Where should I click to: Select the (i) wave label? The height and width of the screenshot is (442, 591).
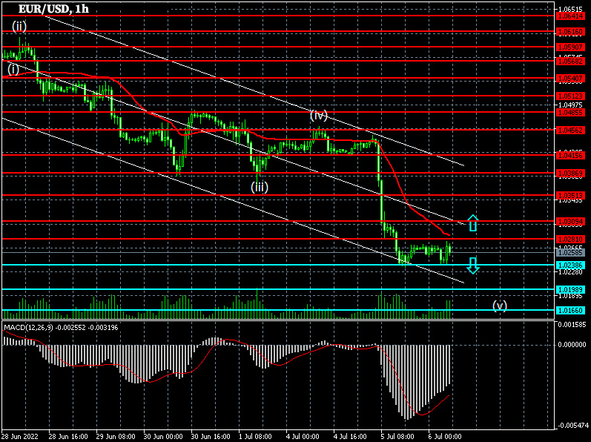tap(13, 69)
